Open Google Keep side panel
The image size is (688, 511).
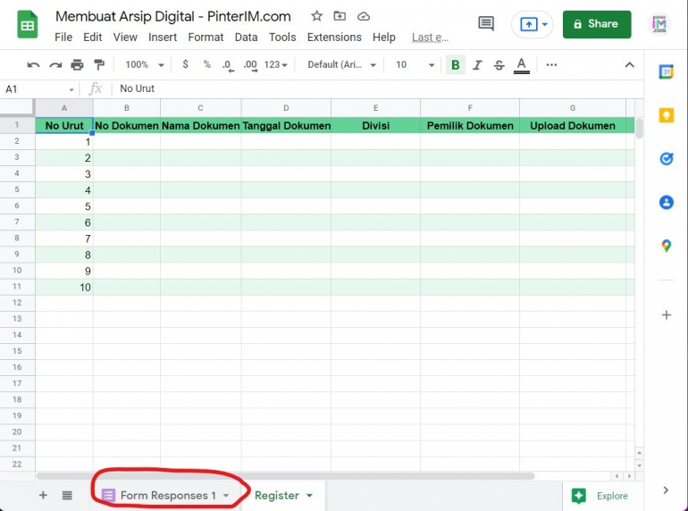(666, 115)
